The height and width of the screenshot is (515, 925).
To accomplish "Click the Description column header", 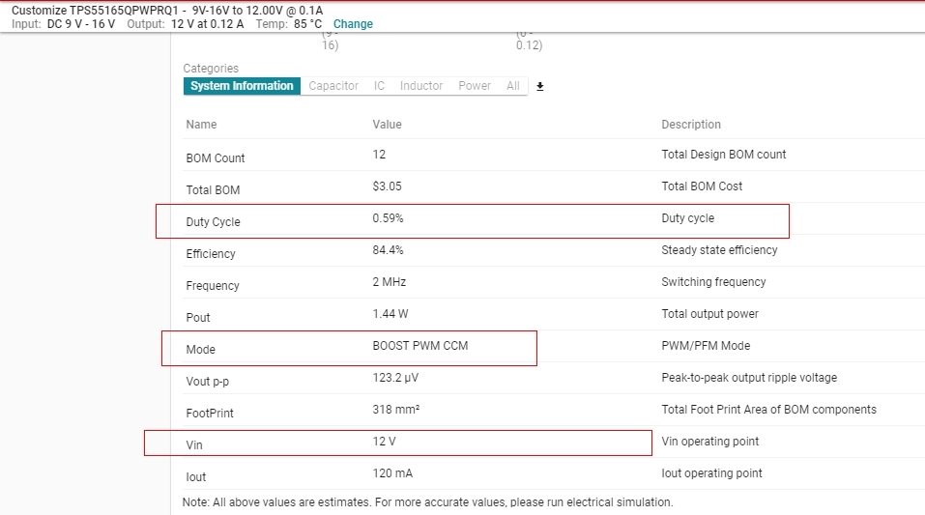I will point(691,125).
